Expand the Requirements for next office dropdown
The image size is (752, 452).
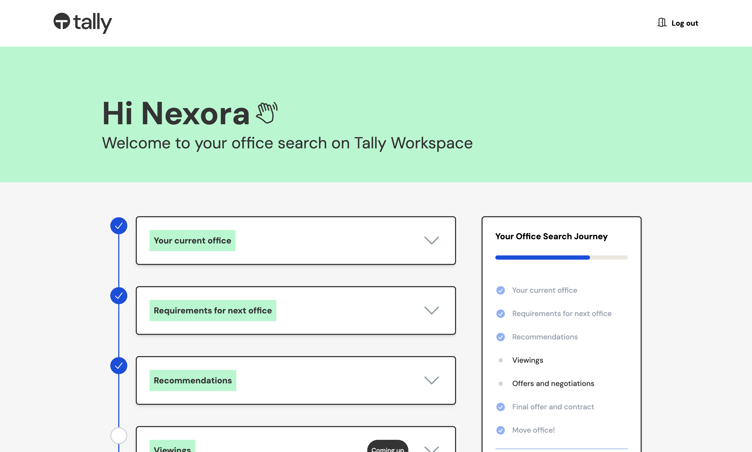432,310
